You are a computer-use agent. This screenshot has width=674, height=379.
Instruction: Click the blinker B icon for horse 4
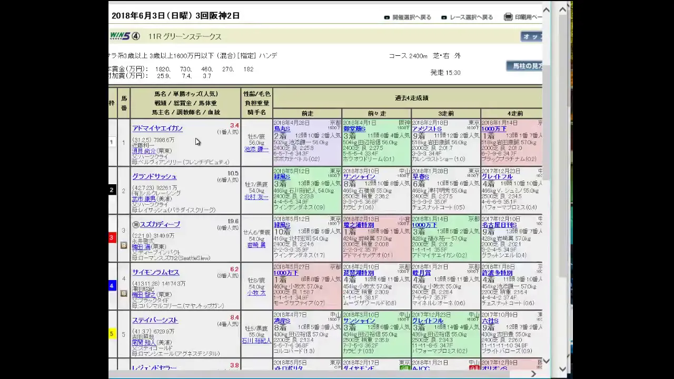coord(124,293)
